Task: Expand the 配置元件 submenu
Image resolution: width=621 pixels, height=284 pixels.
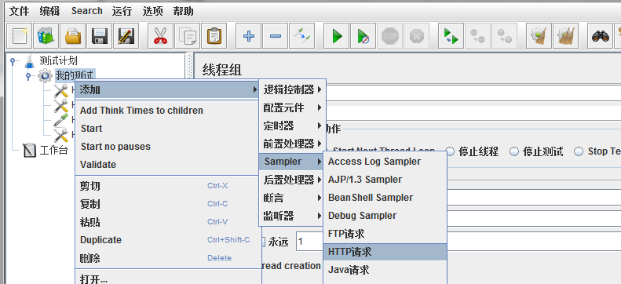Action: [x=292, y=107]
